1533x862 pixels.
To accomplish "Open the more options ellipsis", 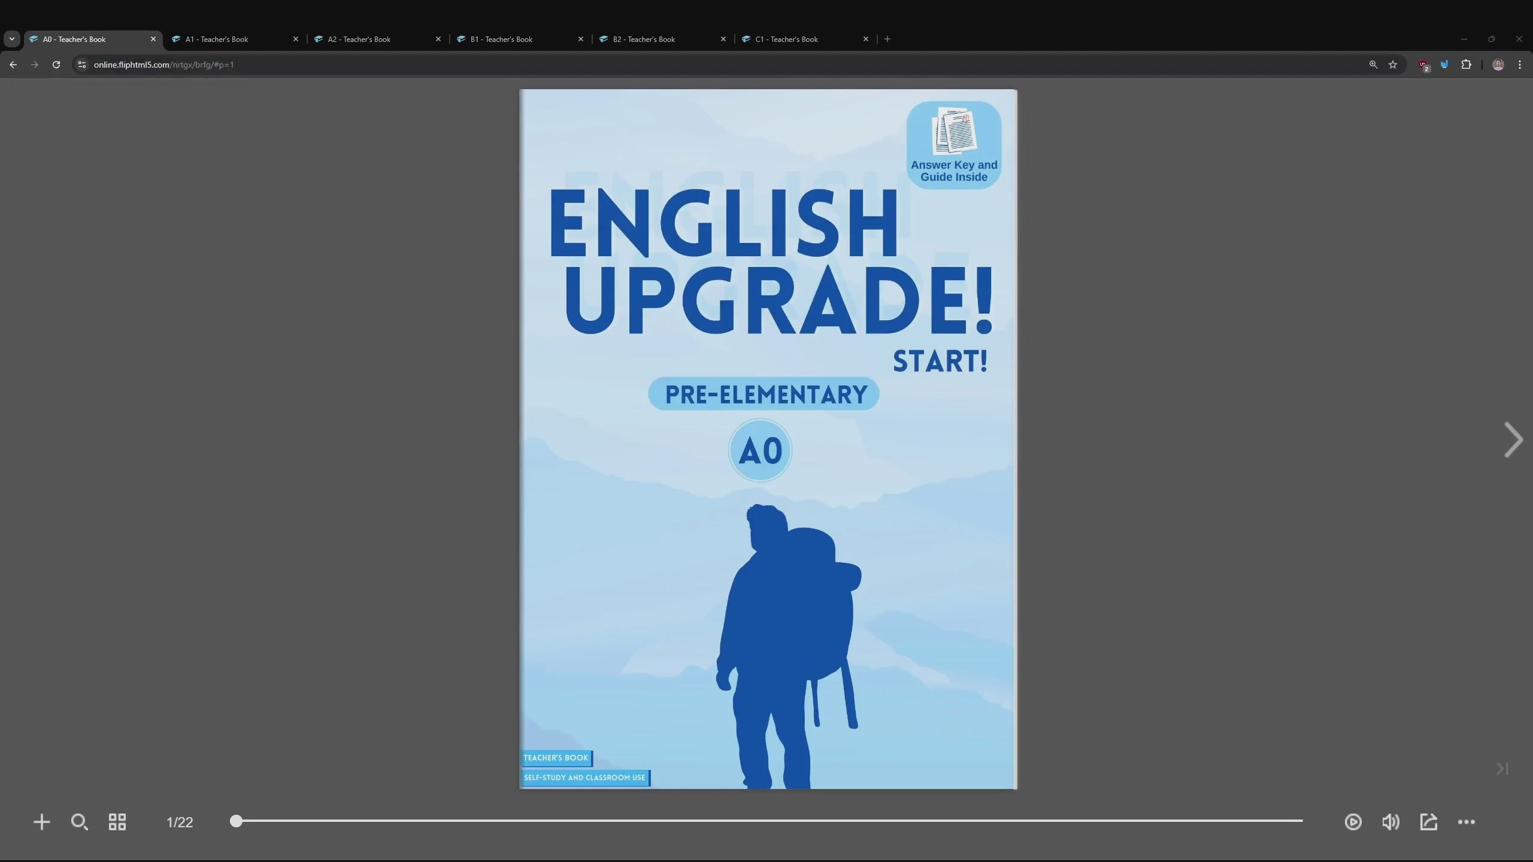I will (1466, 822).
